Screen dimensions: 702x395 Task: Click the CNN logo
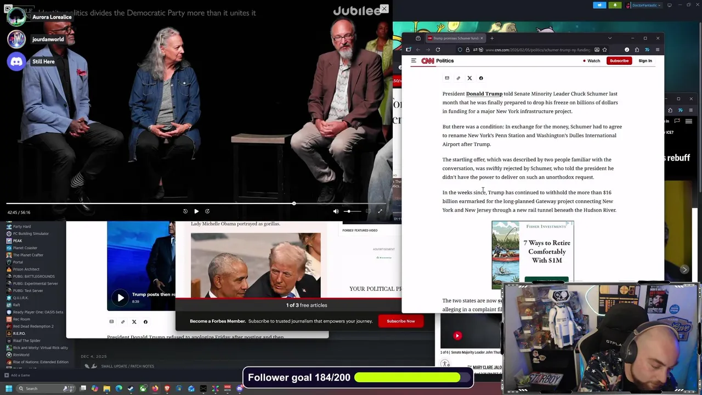click(x=427, y=61)
